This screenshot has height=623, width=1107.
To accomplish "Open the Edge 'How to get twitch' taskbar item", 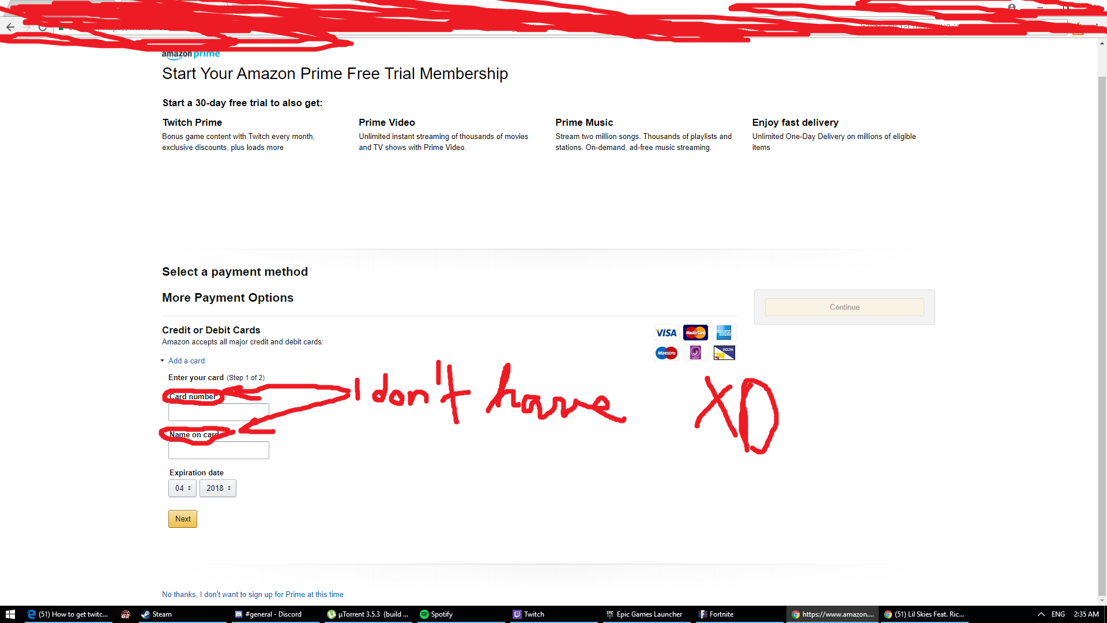I will pos(68,614).
